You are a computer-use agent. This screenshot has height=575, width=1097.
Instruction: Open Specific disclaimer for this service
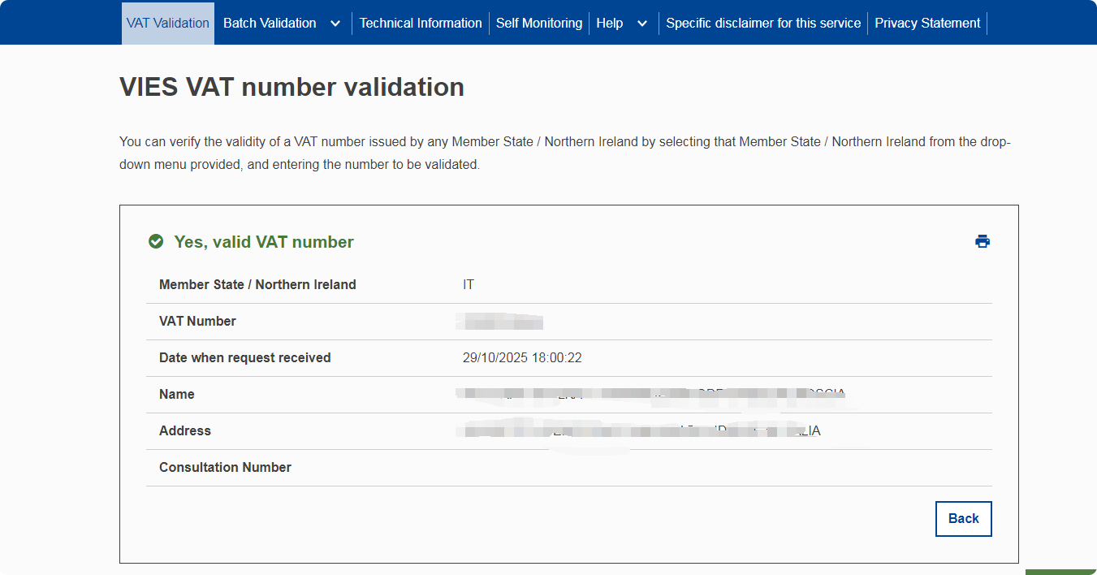(763, 24)
